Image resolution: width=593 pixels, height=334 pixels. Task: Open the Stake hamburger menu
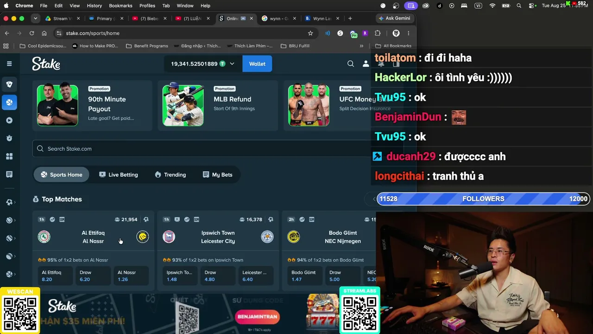coord(9,64)
